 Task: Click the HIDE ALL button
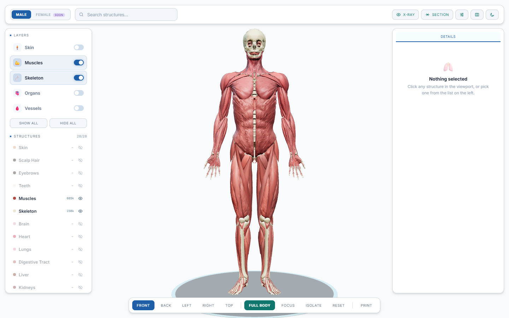pos(68,123)
